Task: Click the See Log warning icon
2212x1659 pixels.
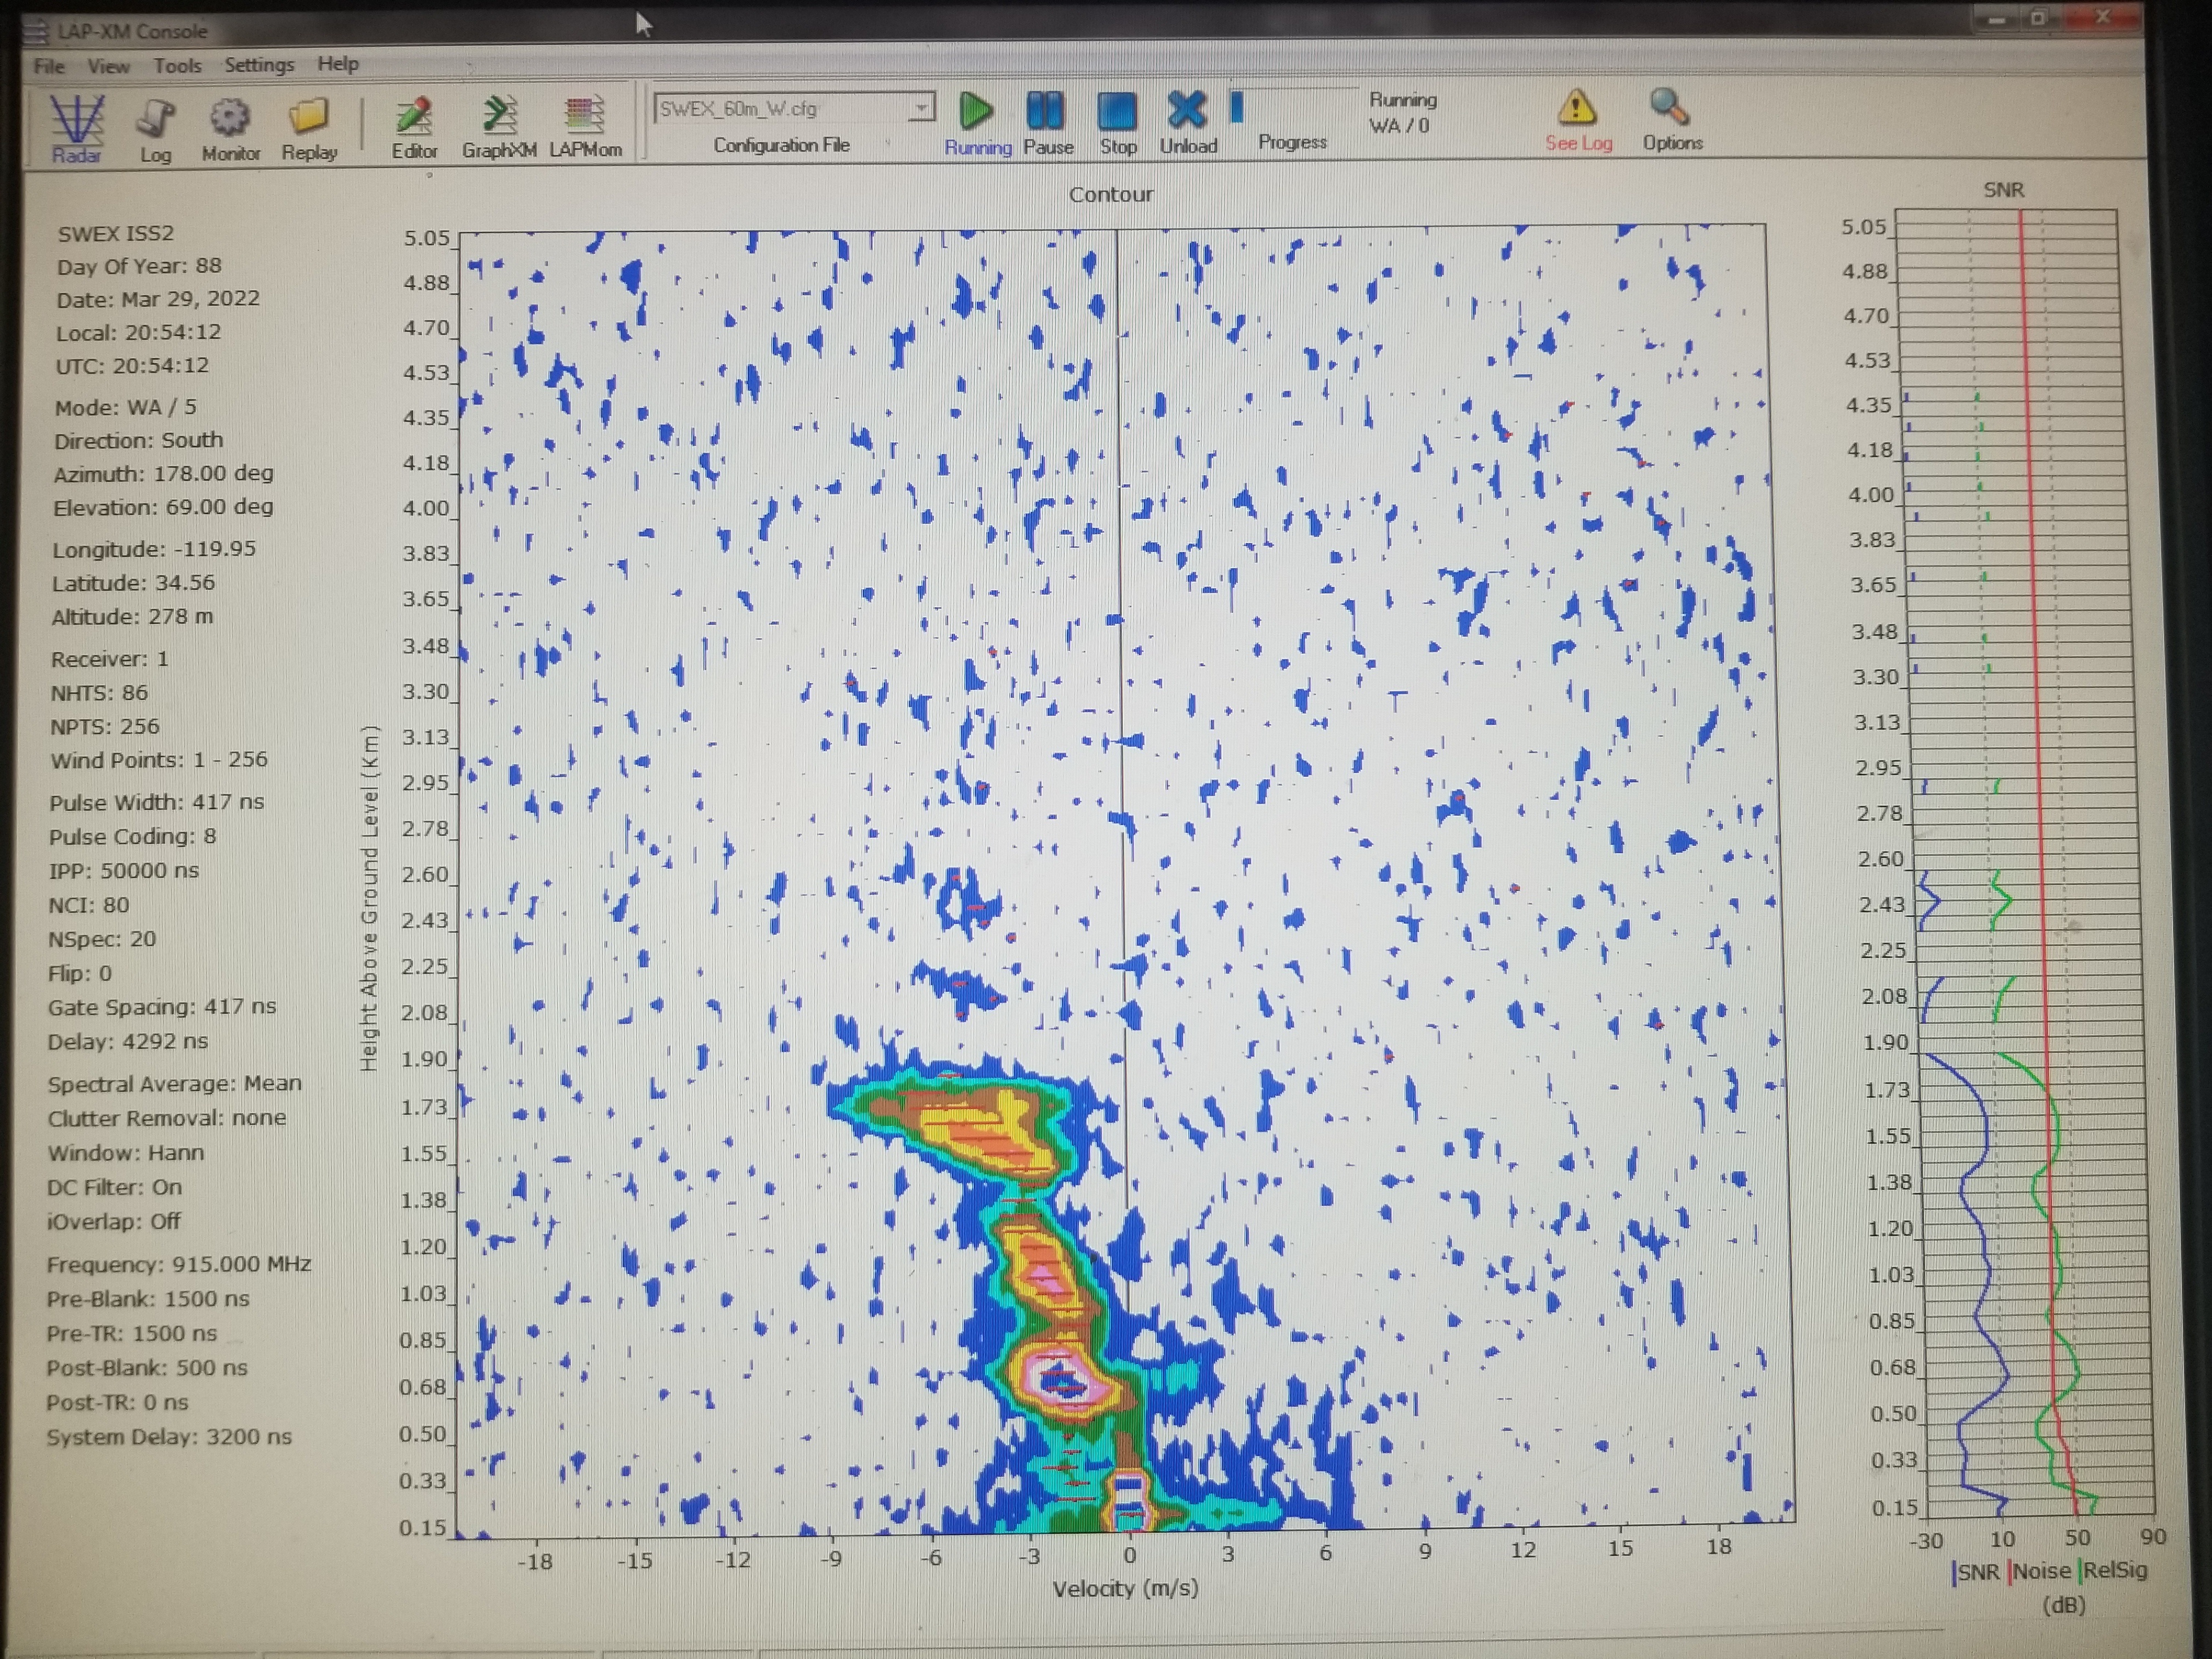Action: pyautogui.click(x=1577, y=108)
